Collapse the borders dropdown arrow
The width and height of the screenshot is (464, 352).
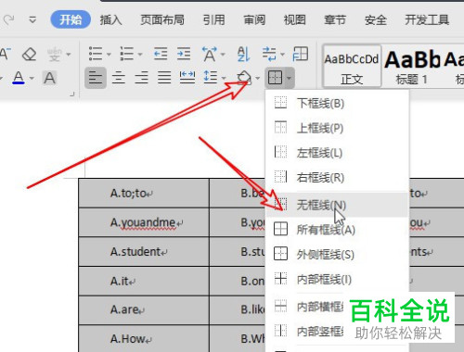[x=289, y=78]
